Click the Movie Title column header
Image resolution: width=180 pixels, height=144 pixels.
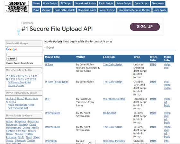(x=52, y=57)
